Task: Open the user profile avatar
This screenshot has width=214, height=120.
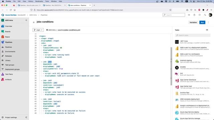Action: pos(210,15)
